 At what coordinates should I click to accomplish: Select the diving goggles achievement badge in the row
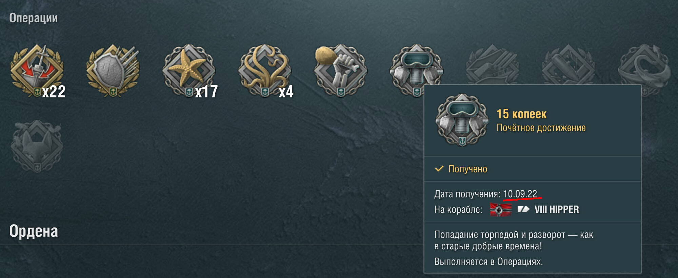[x=416, y=69]
